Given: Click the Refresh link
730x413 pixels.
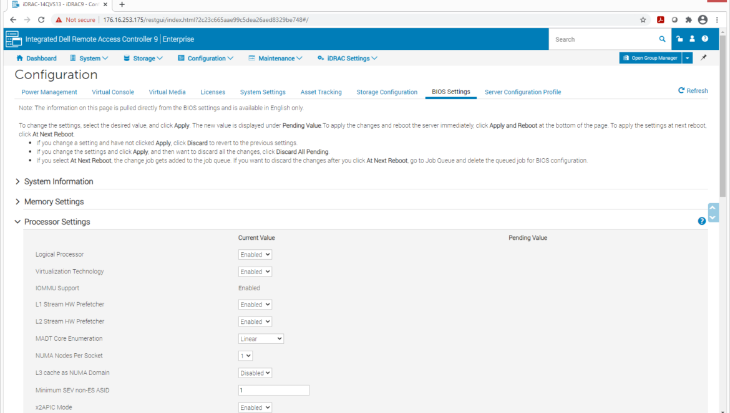Looking at the screenshot, I should point(693,90).
